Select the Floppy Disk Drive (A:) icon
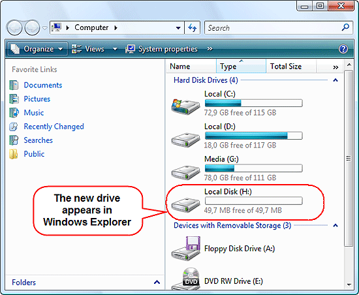Viewport: 359px width, 295px height. coord(186,249)
